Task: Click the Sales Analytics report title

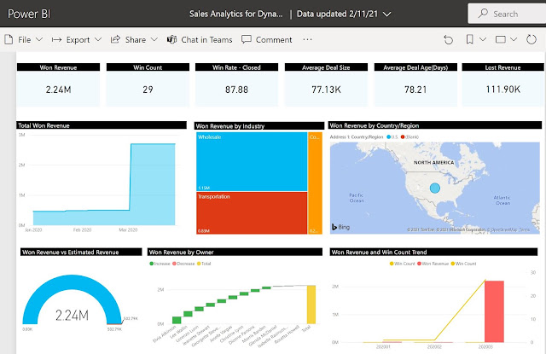Action: click(x=235, y=14)
